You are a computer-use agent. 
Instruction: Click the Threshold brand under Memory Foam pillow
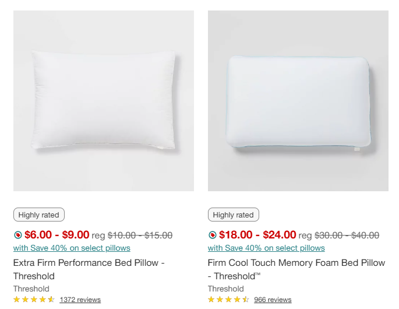click(226, 289)
